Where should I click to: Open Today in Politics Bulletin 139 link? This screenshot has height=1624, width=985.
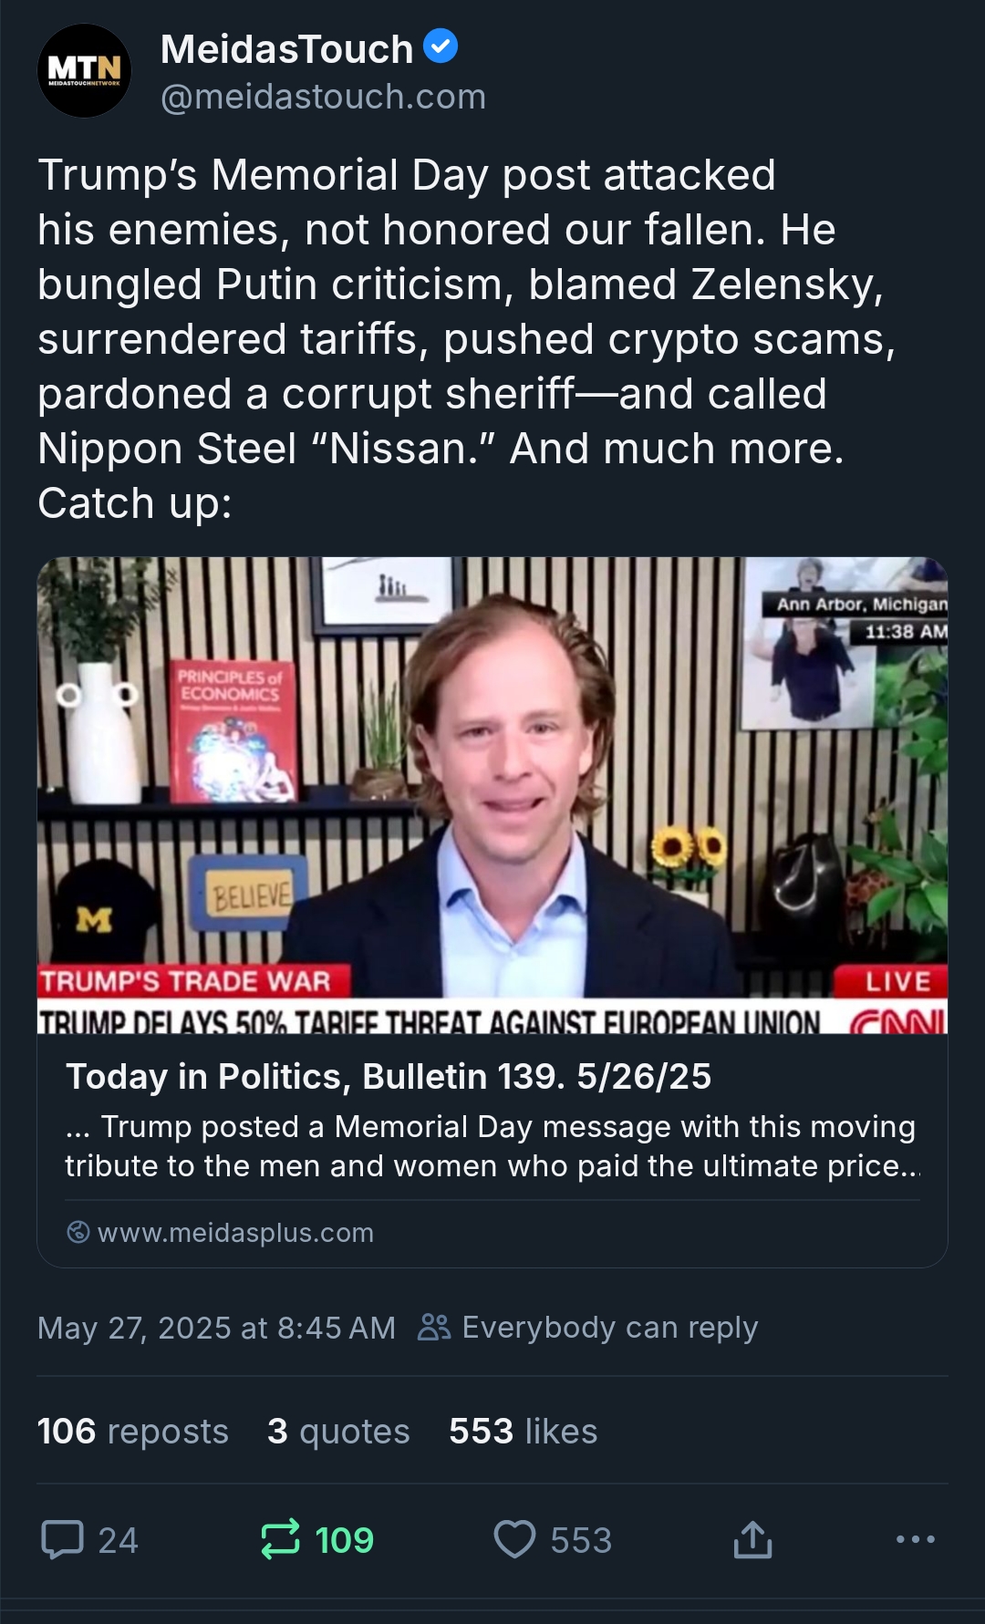click(x=388, y=1077)
